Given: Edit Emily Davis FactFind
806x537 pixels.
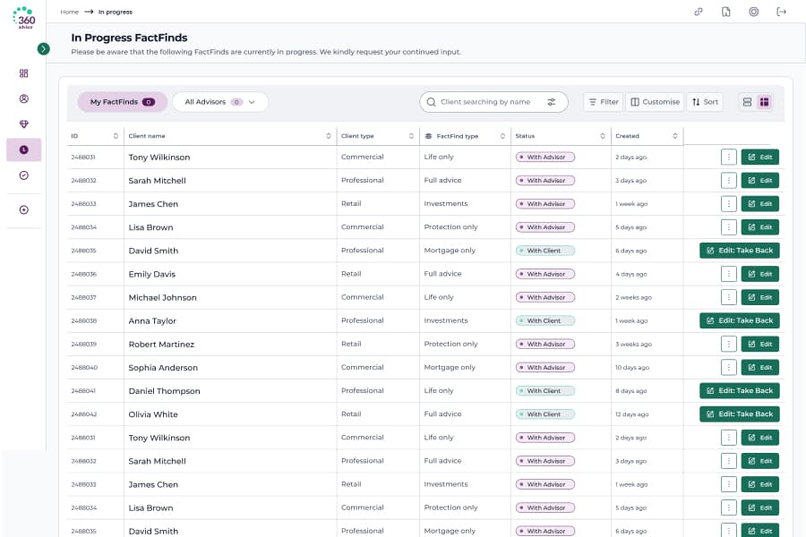Looking at the screenshot, I should (759, 274).
